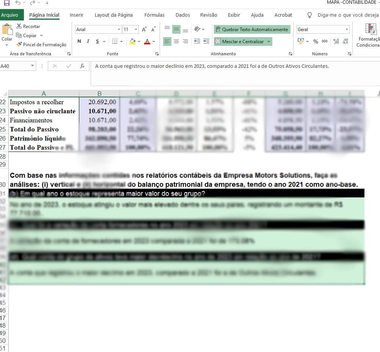Expand the Geral number format dropdown

(x=347, y=30)
